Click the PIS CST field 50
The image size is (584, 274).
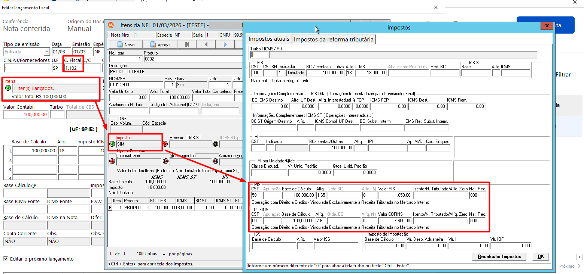click(x=256, y=195)
